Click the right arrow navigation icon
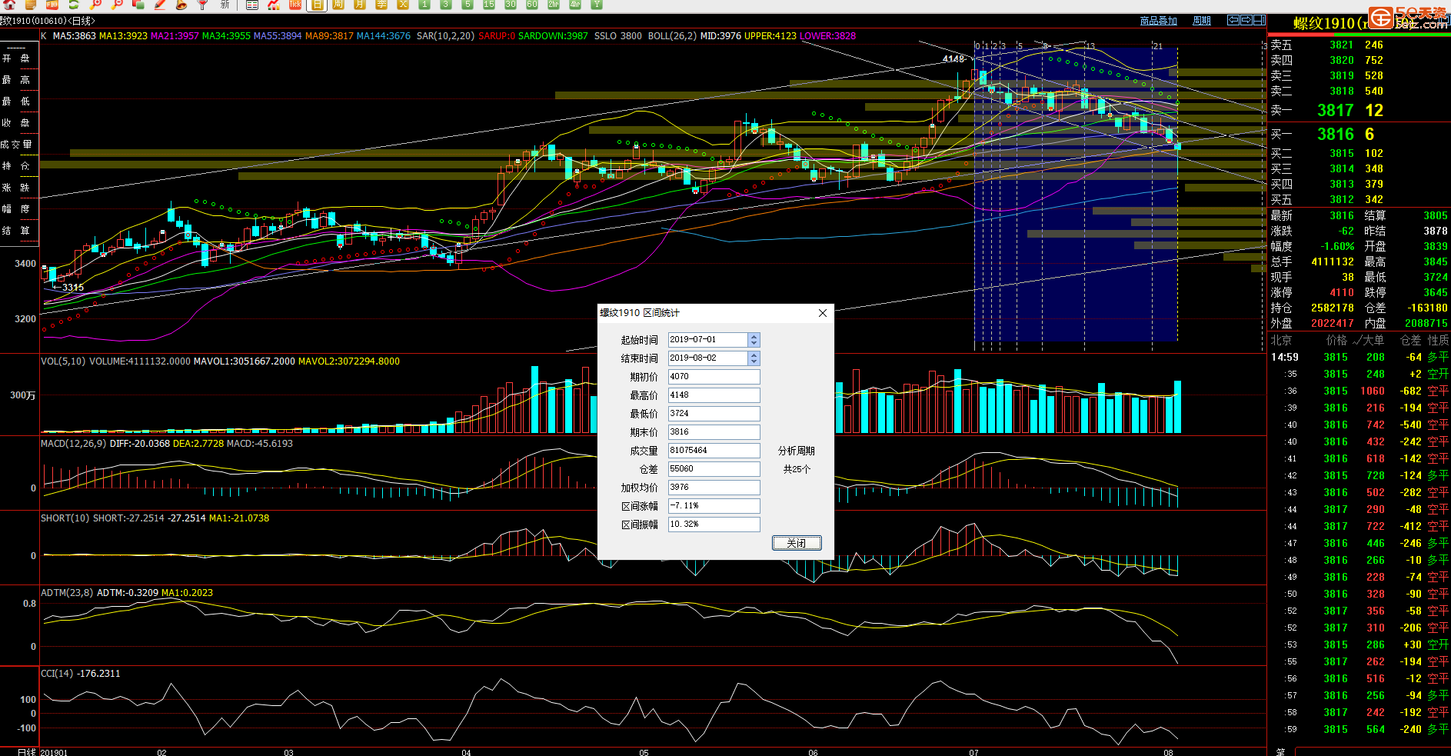This screenshot has height=756, width=1451. (1246, 20)
